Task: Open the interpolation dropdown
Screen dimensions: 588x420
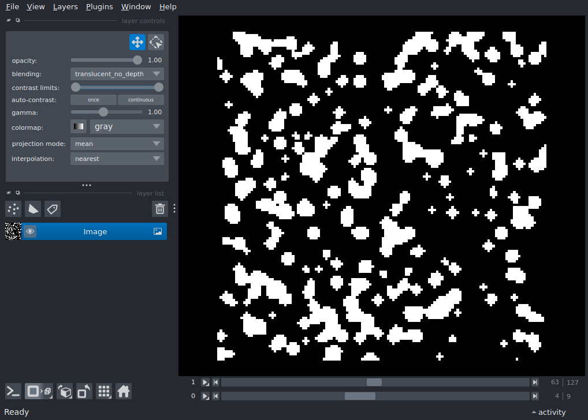Action: pyautogui.click(x=117, y=159)
